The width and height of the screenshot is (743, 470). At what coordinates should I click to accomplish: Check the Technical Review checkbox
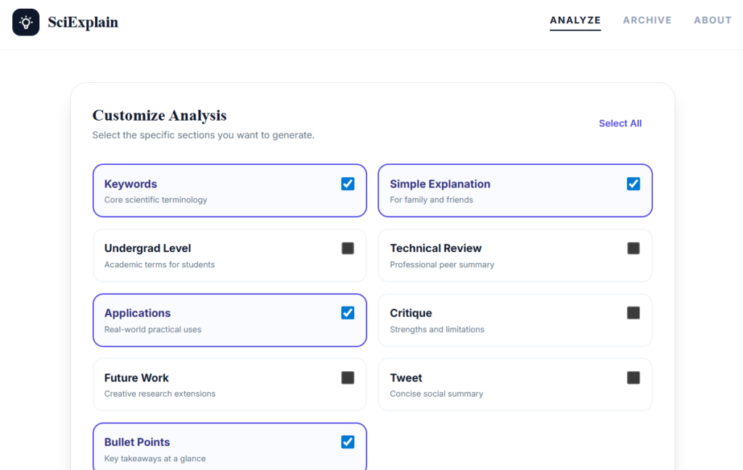pos(633,248)
